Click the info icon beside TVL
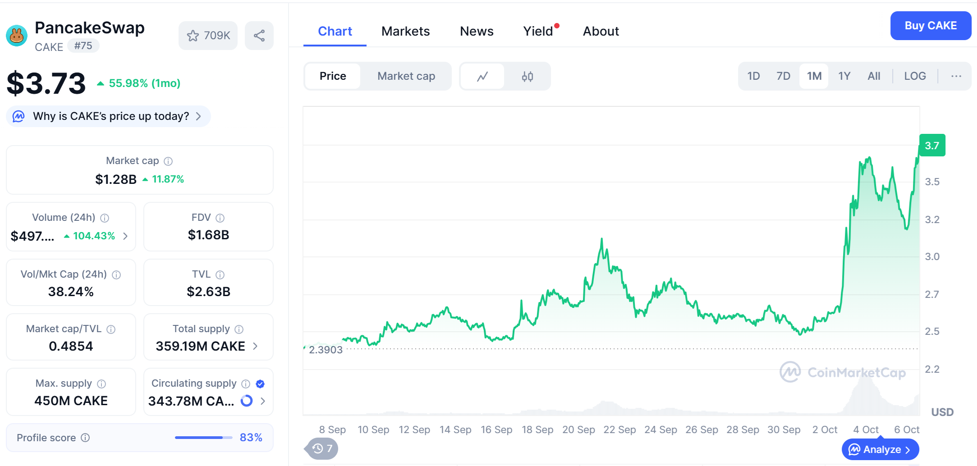Viewport: 977px width, 466px height. [220, 275]
